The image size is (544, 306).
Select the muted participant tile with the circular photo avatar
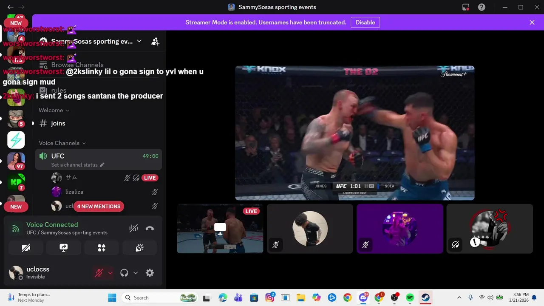pyautogui.click(x=310, y=229)
